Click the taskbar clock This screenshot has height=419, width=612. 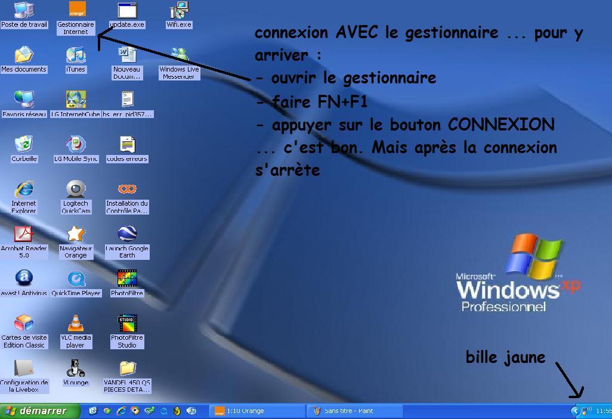point(603,411)
